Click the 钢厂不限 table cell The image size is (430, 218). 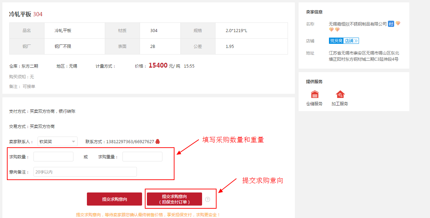pyautogui.click(x=63, y=46)
